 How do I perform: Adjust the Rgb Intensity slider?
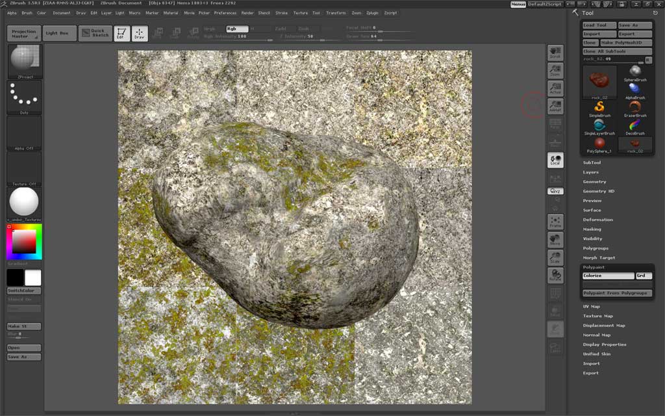(x=238, y=37)
